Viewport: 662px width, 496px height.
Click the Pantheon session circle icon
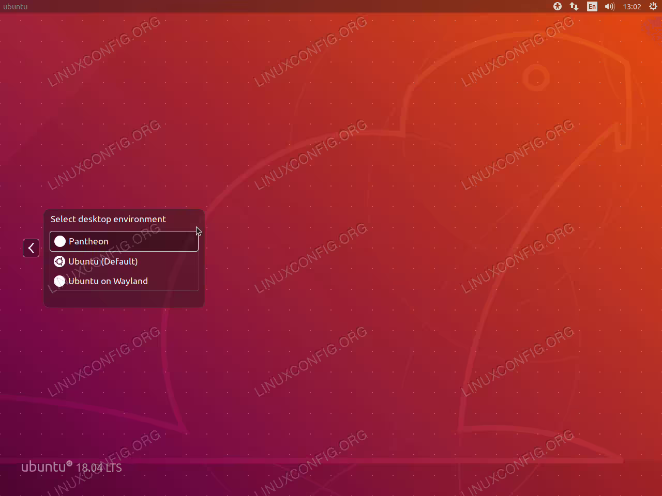click(x=60, y=241)
